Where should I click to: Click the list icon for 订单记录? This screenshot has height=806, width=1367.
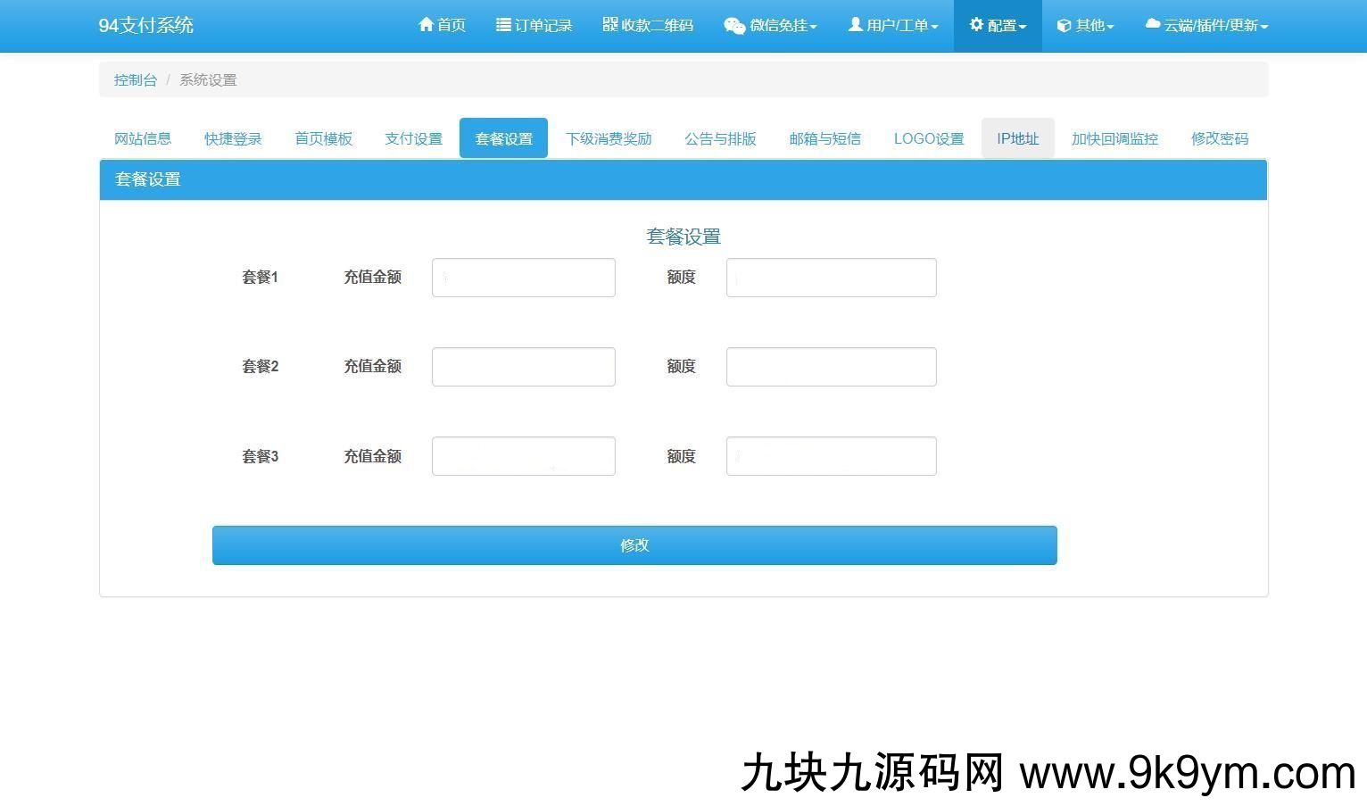point(503,25)
